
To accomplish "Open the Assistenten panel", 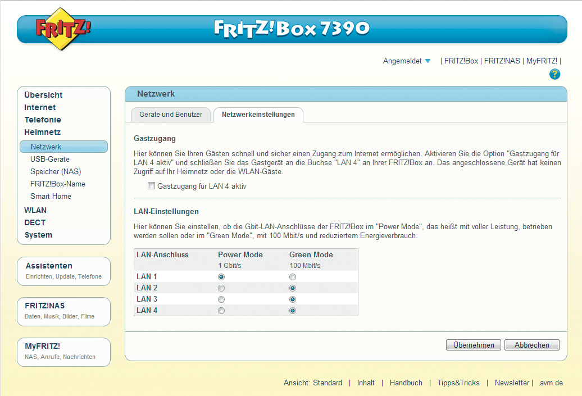I will pos(64,271).
